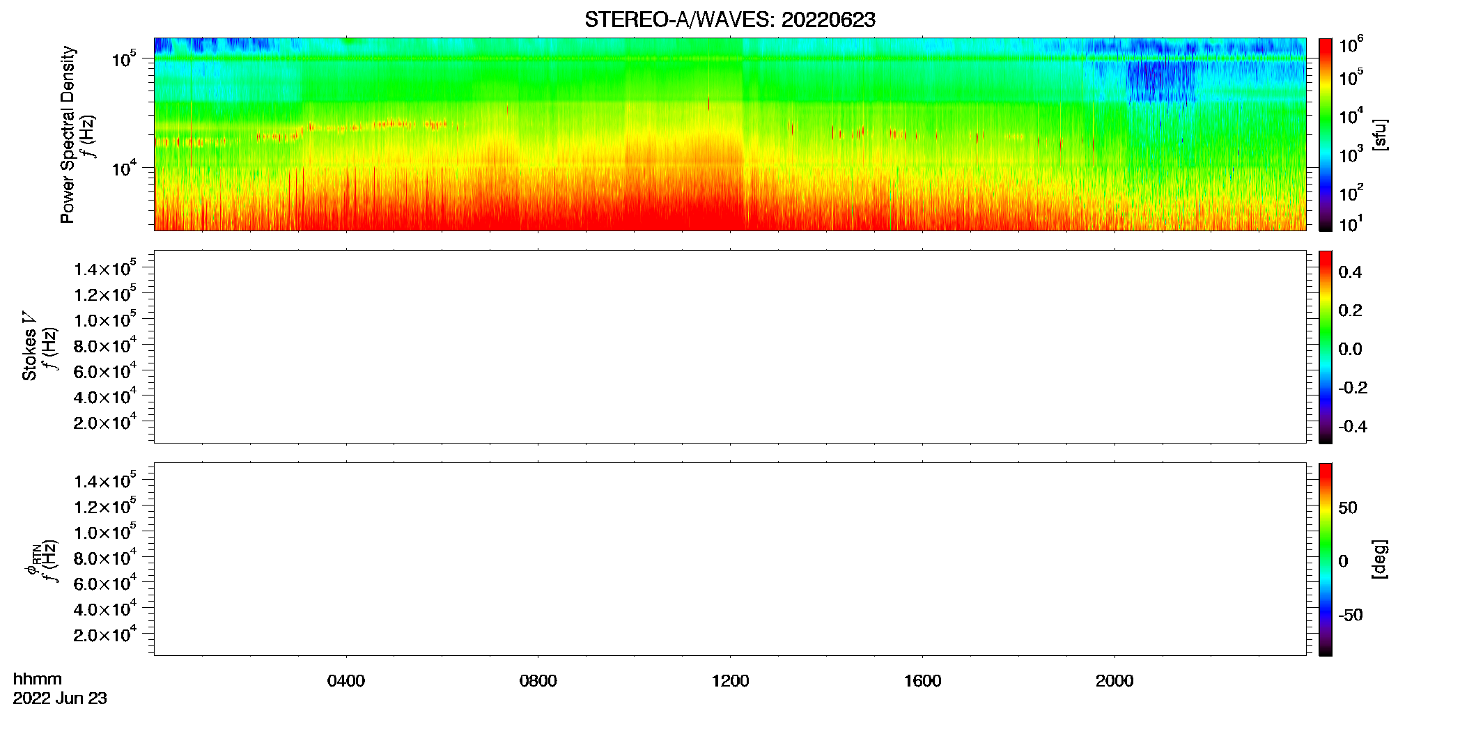Click the Stokes V color bar
The height and width of the screenshot is (752, 1460).
(1325, 347)
